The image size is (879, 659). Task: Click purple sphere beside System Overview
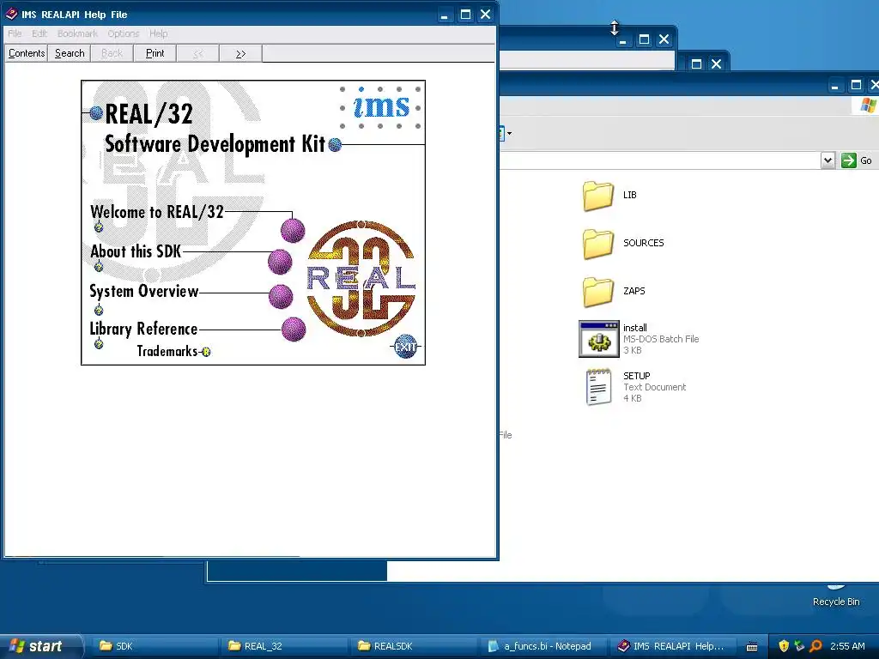point(281,296)
